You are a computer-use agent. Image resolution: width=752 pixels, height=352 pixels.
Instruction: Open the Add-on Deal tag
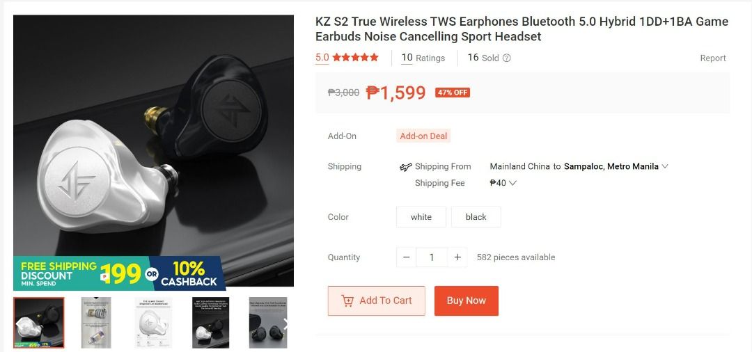423,136
